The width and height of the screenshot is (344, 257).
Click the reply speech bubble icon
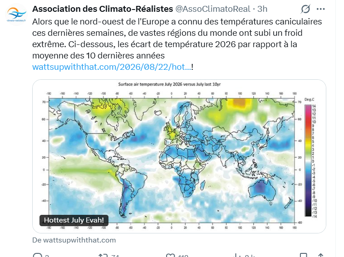pos(38,255)
